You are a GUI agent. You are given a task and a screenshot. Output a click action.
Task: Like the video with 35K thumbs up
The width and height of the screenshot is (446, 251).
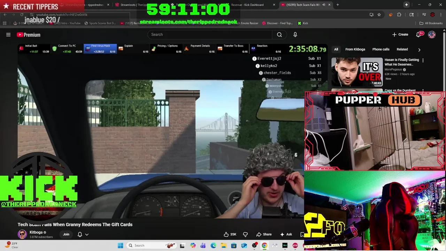pyautogui.click(x=230, y=234)
